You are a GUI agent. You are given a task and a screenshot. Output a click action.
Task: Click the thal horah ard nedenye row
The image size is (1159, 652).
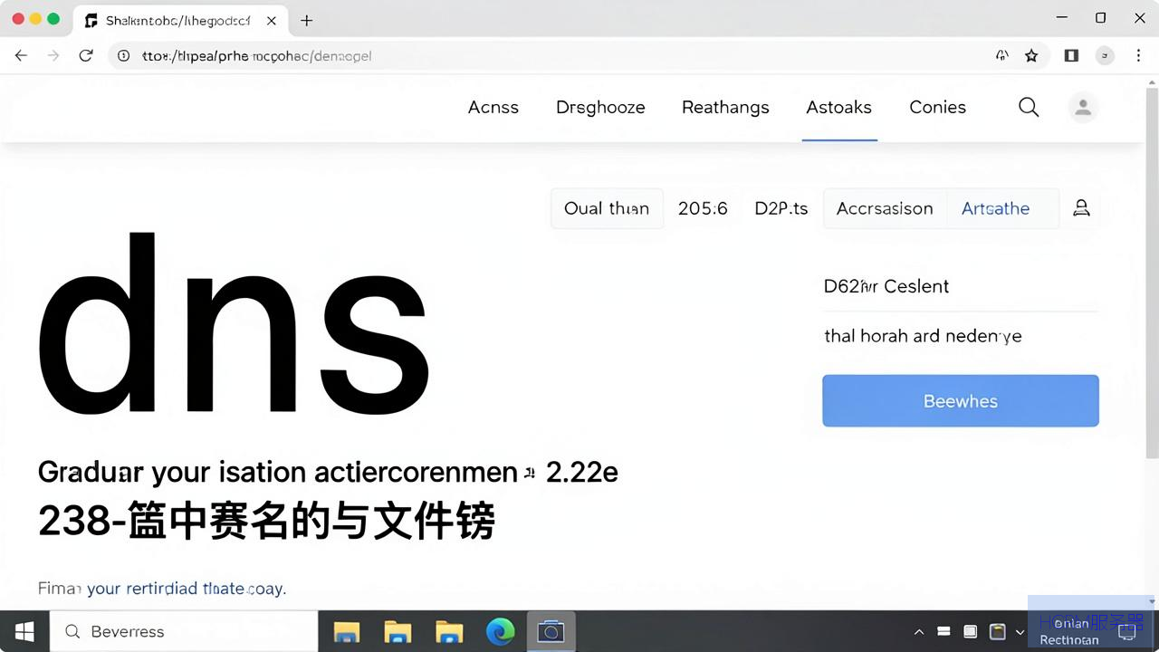961,336
